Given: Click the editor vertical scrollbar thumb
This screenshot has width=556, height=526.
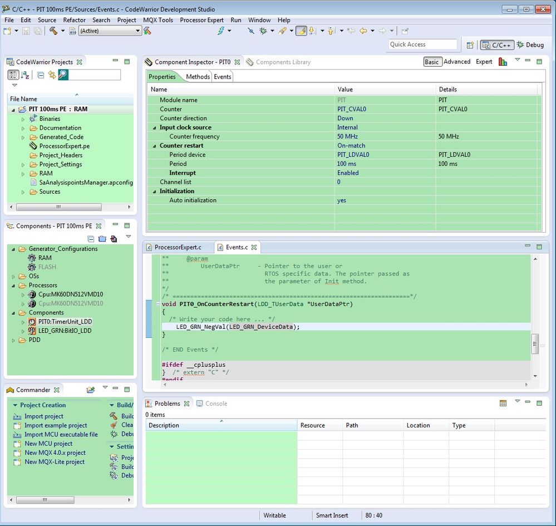Looking at the screenshot, I should [535, 343].
